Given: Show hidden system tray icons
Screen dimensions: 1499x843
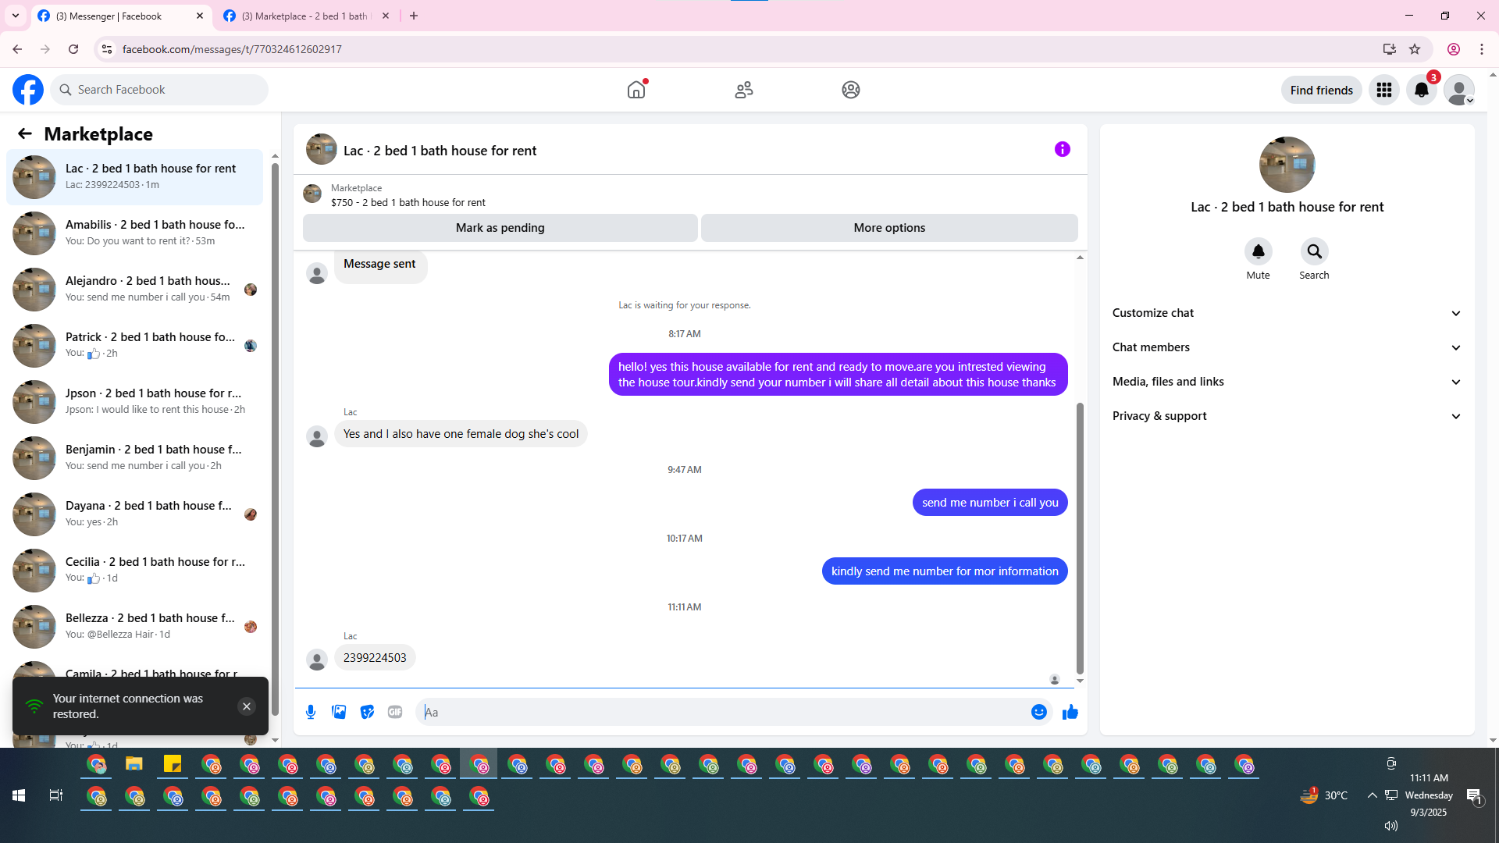Looking at the screenshot, I should click(x=1372, y=795).
